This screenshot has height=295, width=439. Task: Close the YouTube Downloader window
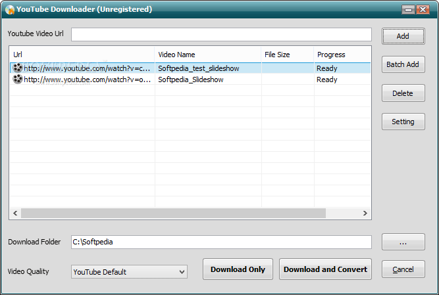point(423,10)
